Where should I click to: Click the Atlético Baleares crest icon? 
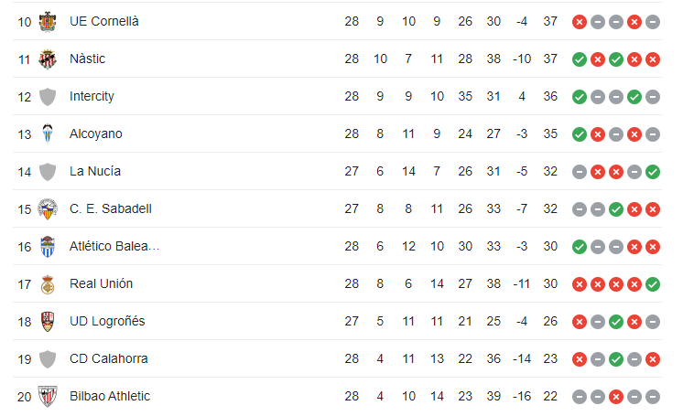[48, 246]
